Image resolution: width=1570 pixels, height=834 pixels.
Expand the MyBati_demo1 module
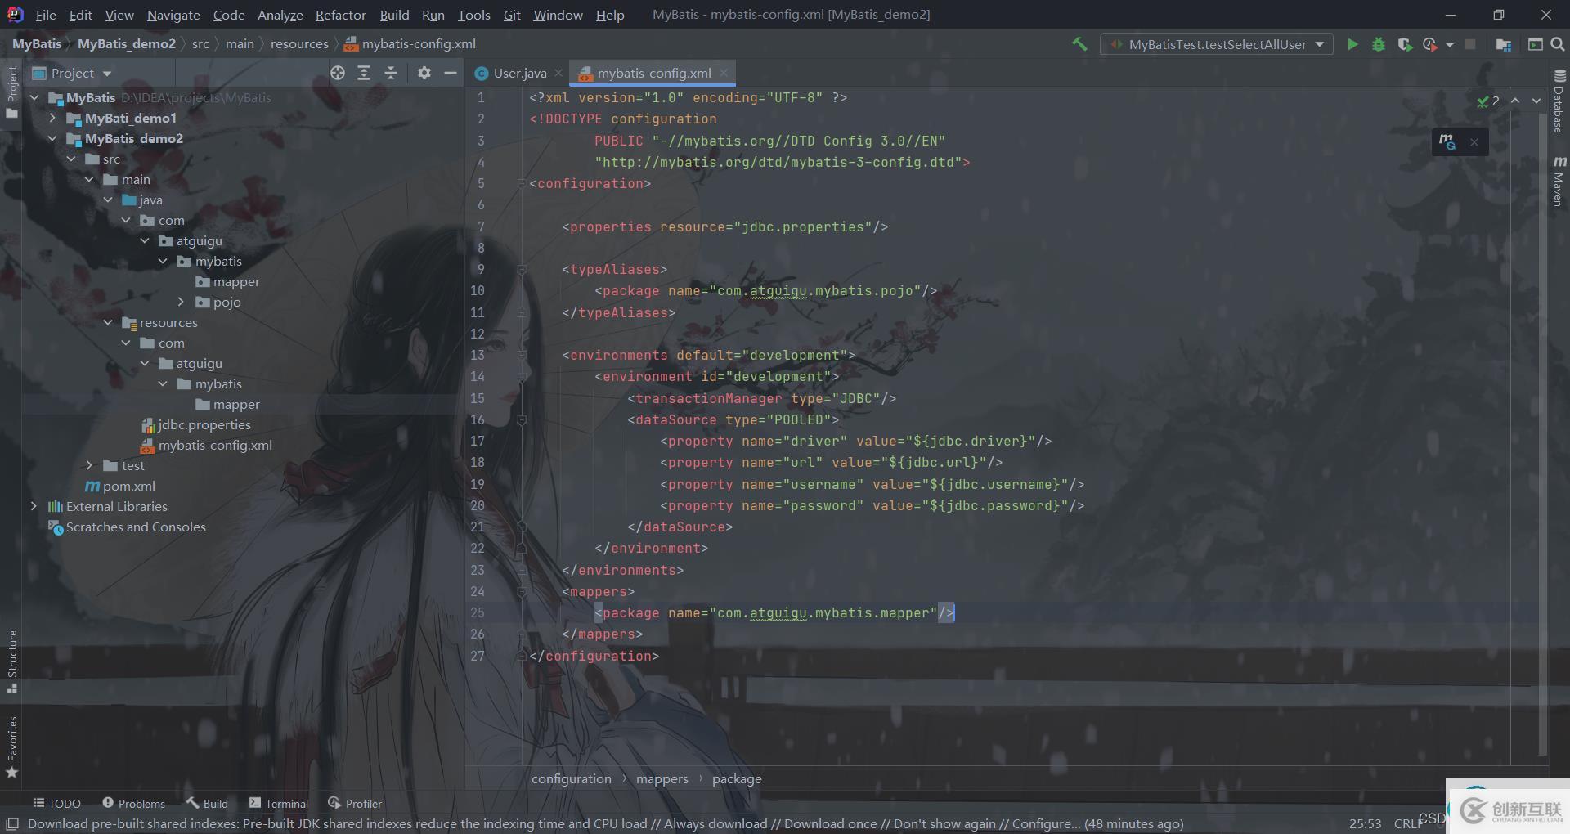coord(52,118)
